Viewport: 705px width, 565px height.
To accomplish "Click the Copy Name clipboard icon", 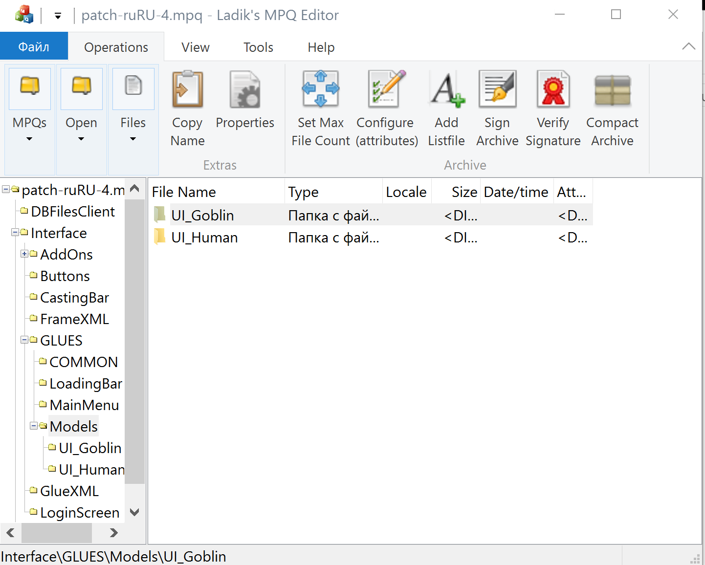I will pos(187,89).
